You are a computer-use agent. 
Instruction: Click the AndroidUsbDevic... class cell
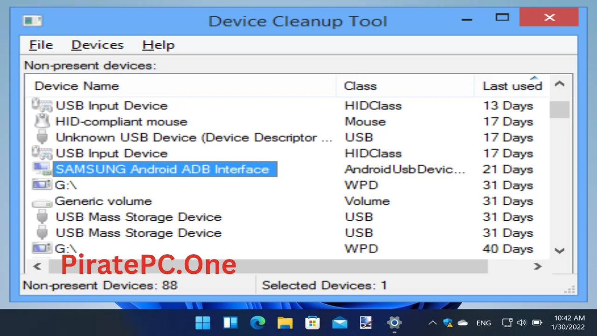pos(405,169)
